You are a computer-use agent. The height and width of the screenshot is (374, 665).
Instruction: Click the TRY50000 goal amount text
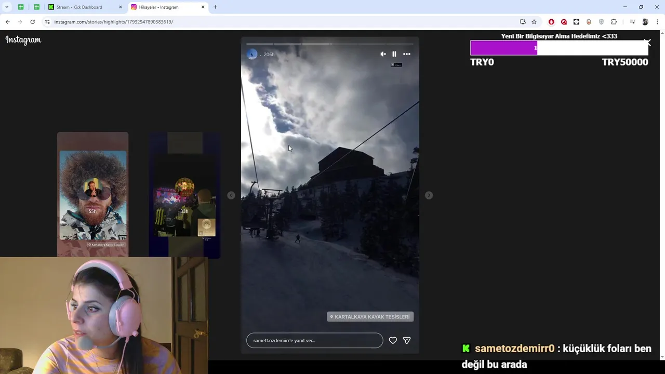(x=625, y=62)
